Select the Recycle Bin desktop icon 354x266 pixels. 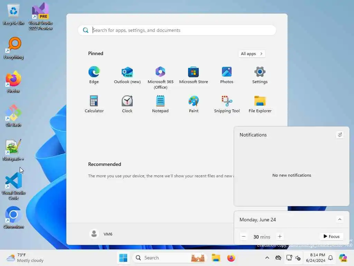coord(13,15)
